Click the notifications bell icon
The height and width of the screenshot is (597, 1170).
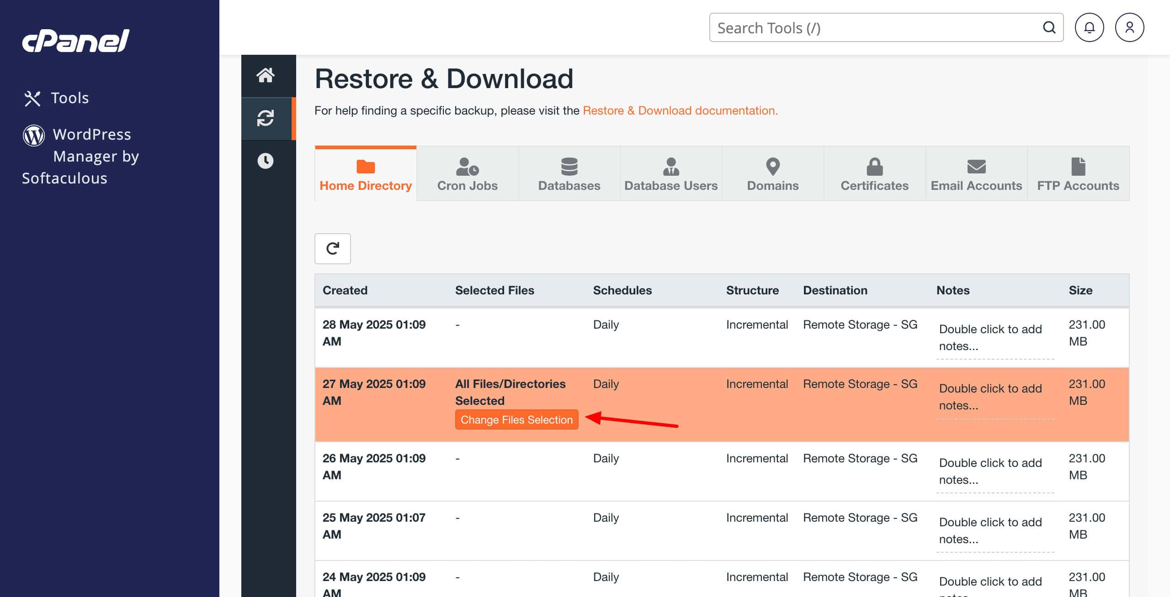pos(1089,28)
